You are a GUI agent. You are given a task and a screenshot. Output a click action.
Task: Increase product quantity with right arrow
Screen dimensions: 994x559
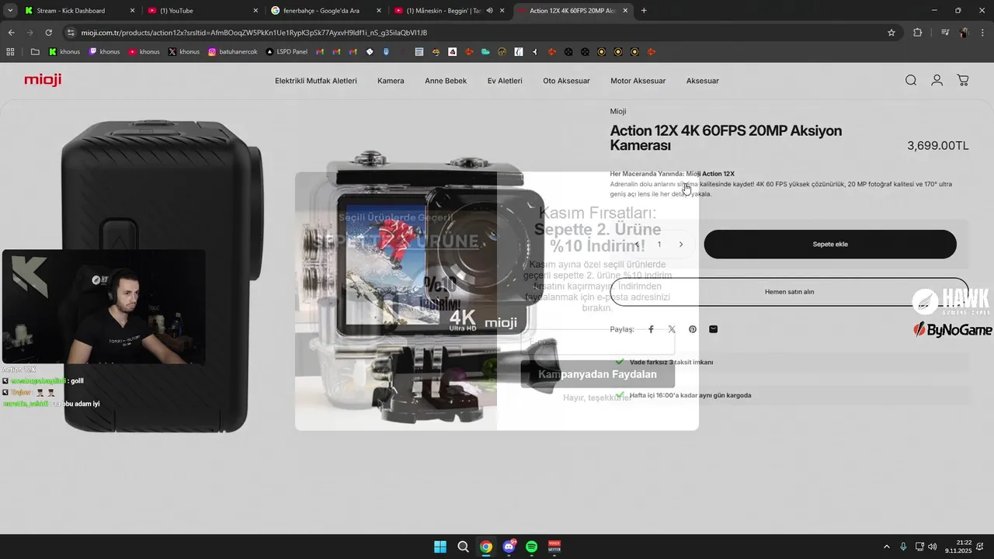[x=681, y=245]
